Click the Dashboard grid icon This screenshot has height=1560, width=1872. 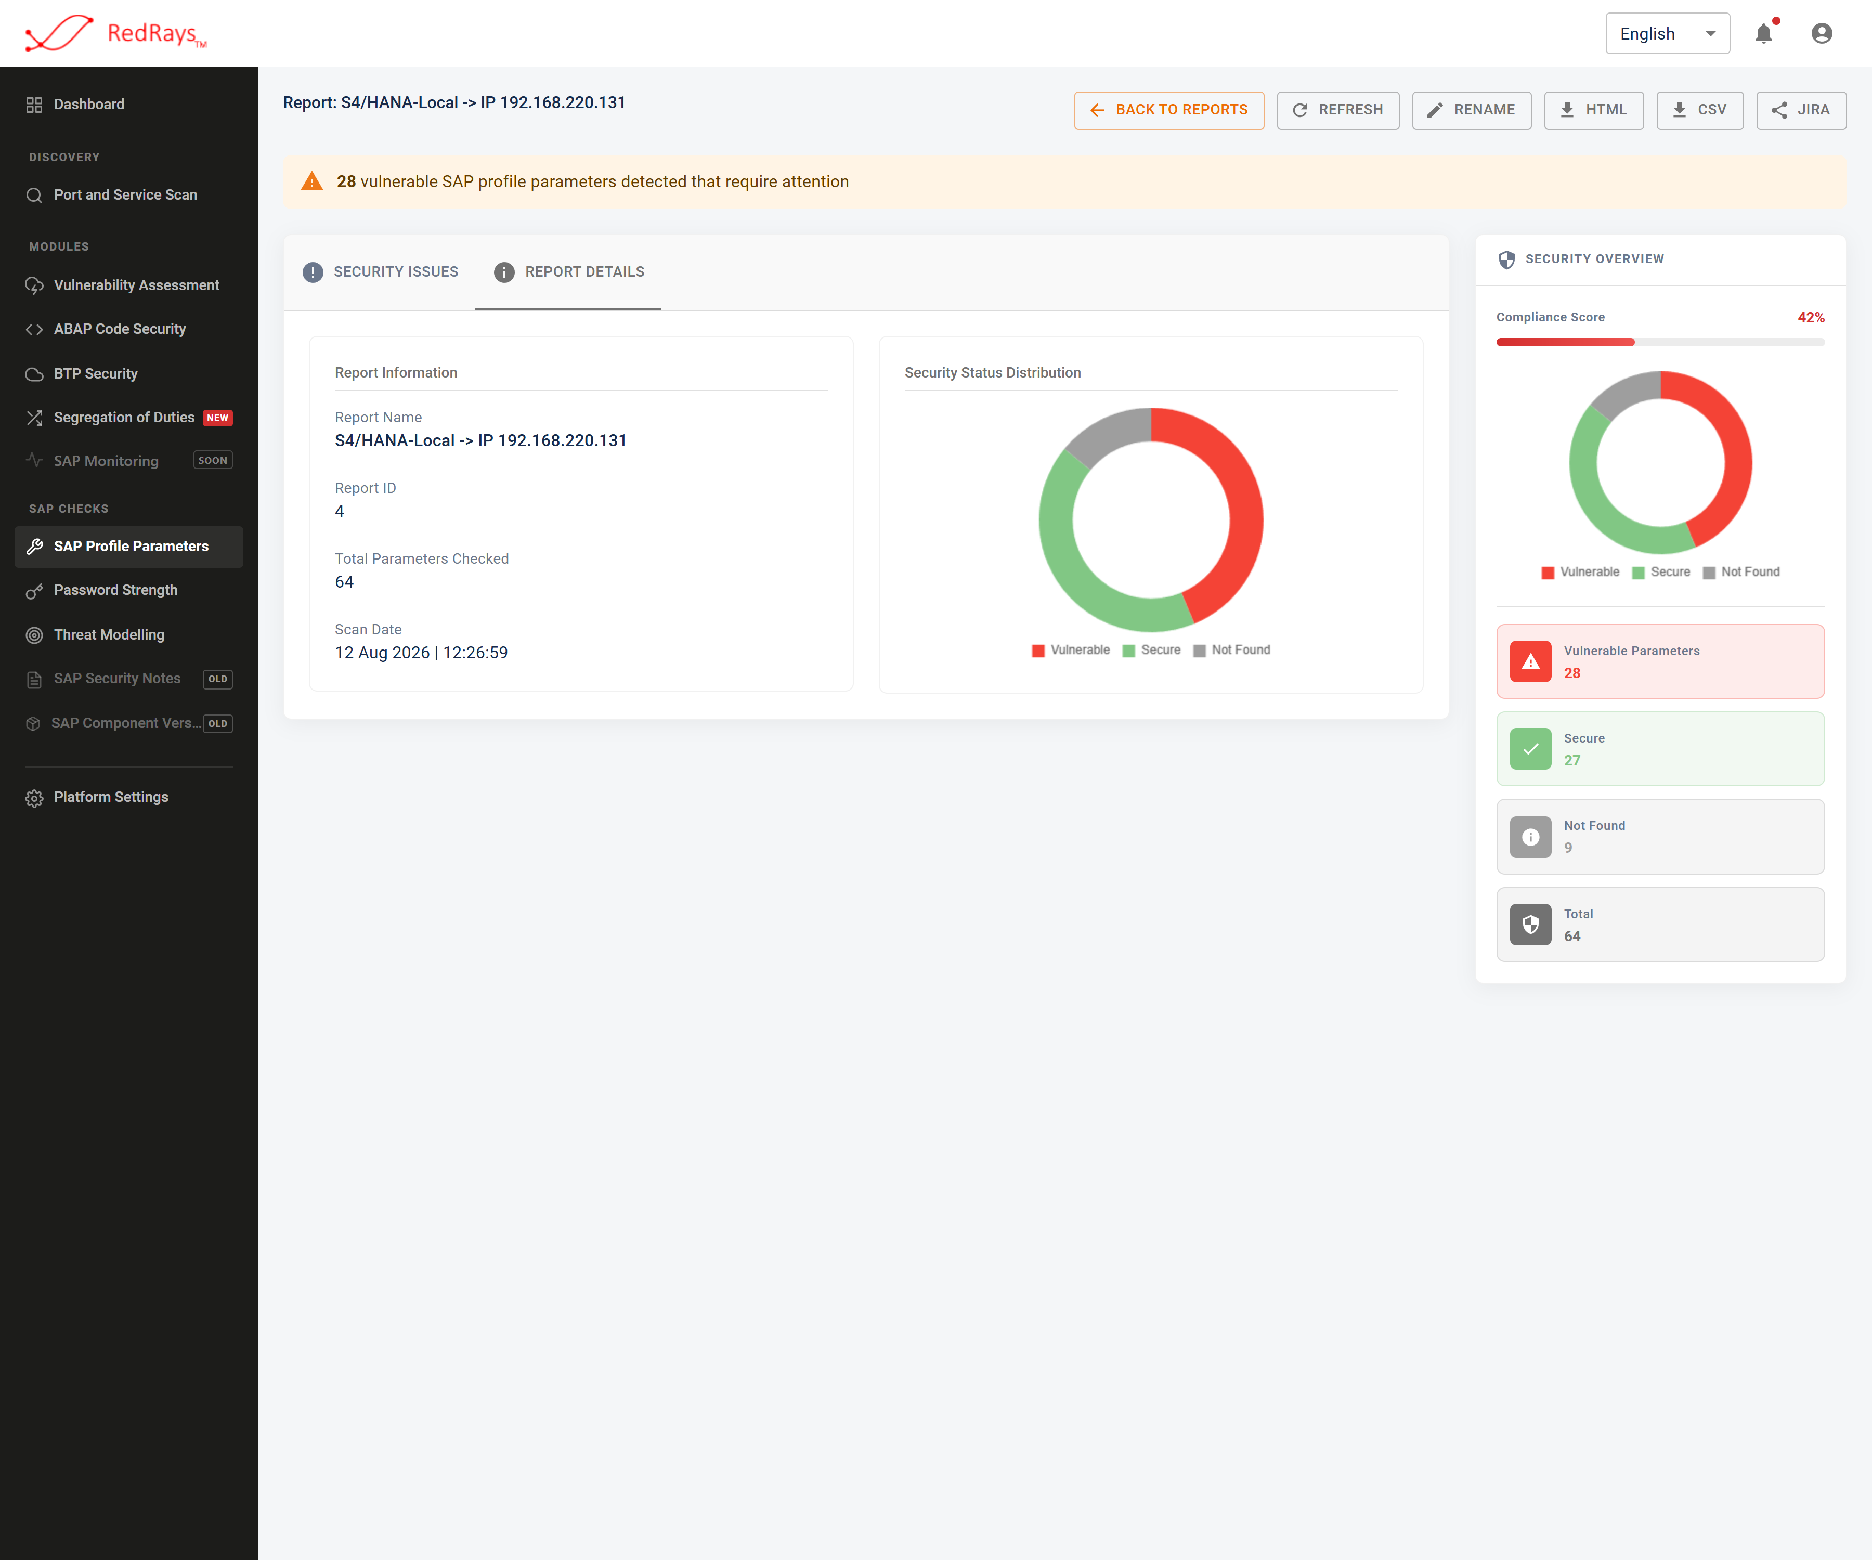pyautogui.click(x=34, y=105)
